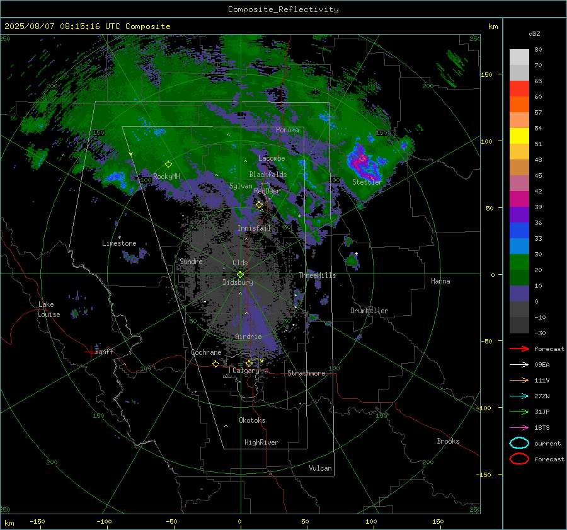Image resolution: width=567 pixels, height=530 pixels.
Task: Click the orange 111V arrow icon
Action: [x=519, y=380]
